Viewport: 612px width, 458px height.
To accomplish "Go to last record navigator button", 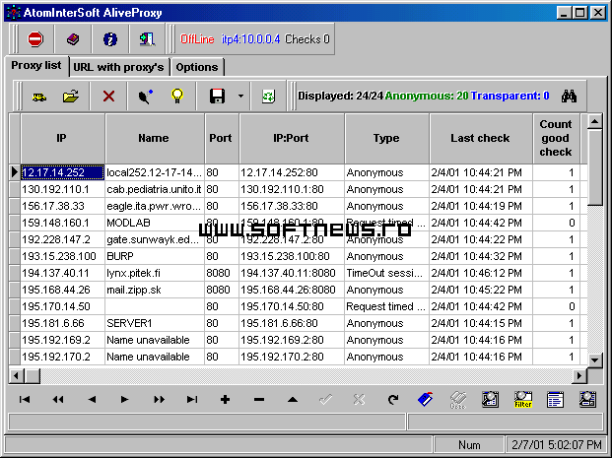I will 192,399.
